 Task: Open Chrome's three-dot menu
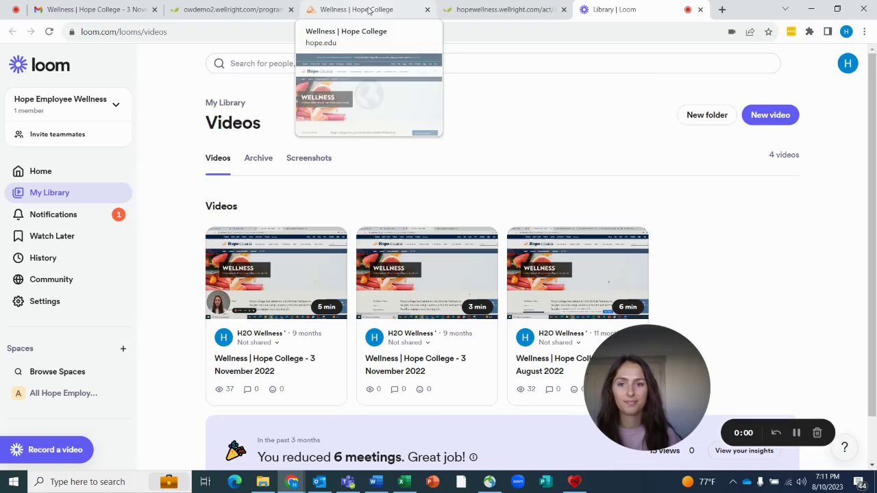865,31
